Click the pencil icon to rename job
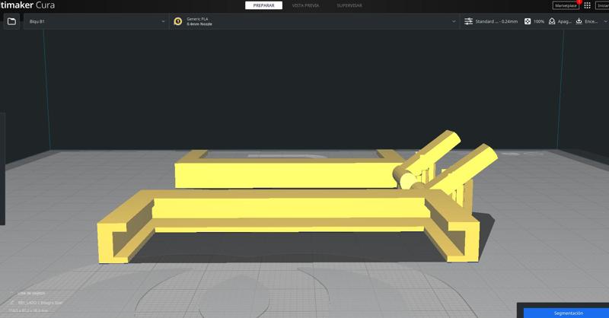 pyautogui.click(x=12, y=303)
